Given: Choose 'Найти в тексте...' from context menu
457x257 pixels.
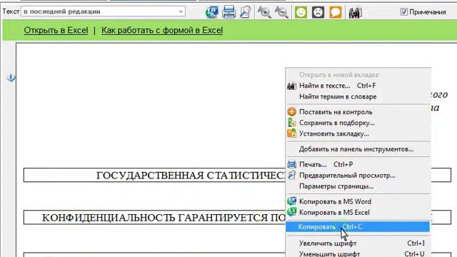Looking at the screenshot, I should (358, 86).
